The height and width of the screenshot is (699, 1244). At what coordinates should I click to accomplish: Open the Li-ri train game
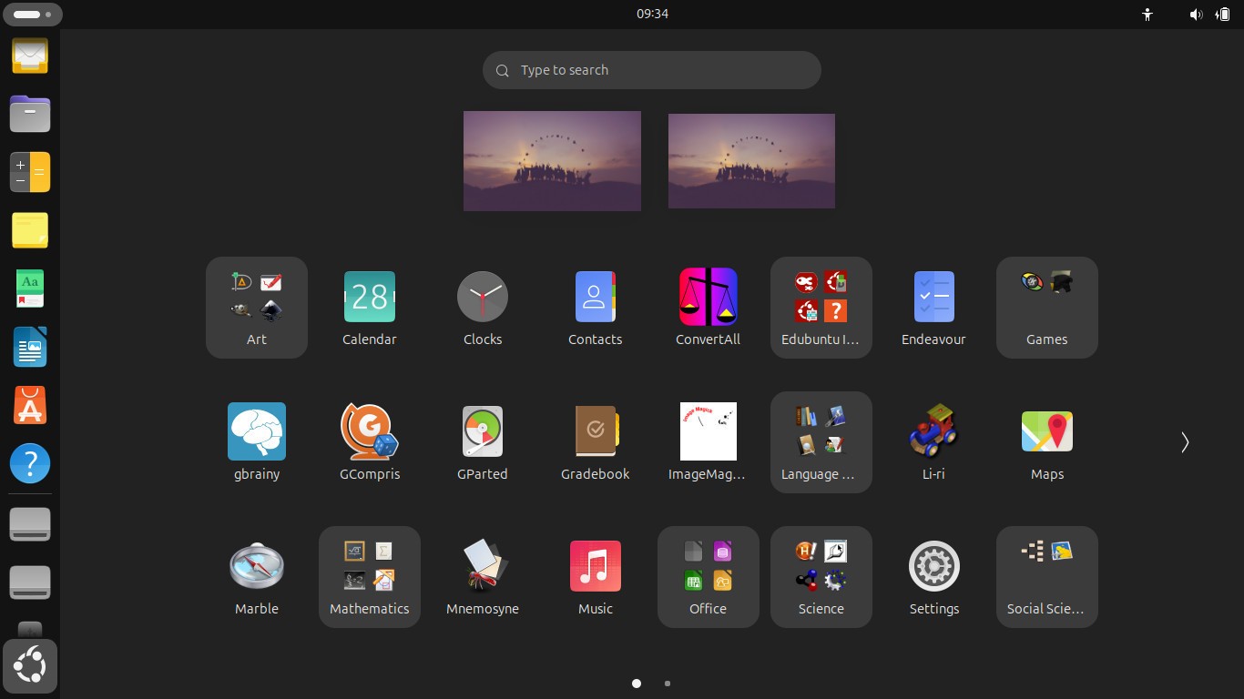click(x=933, y=441)
